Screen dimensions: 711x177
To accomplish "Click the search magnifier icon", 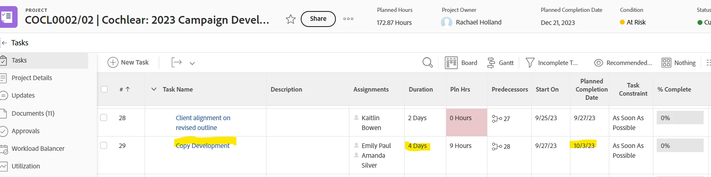I will [x=427, y=63].
